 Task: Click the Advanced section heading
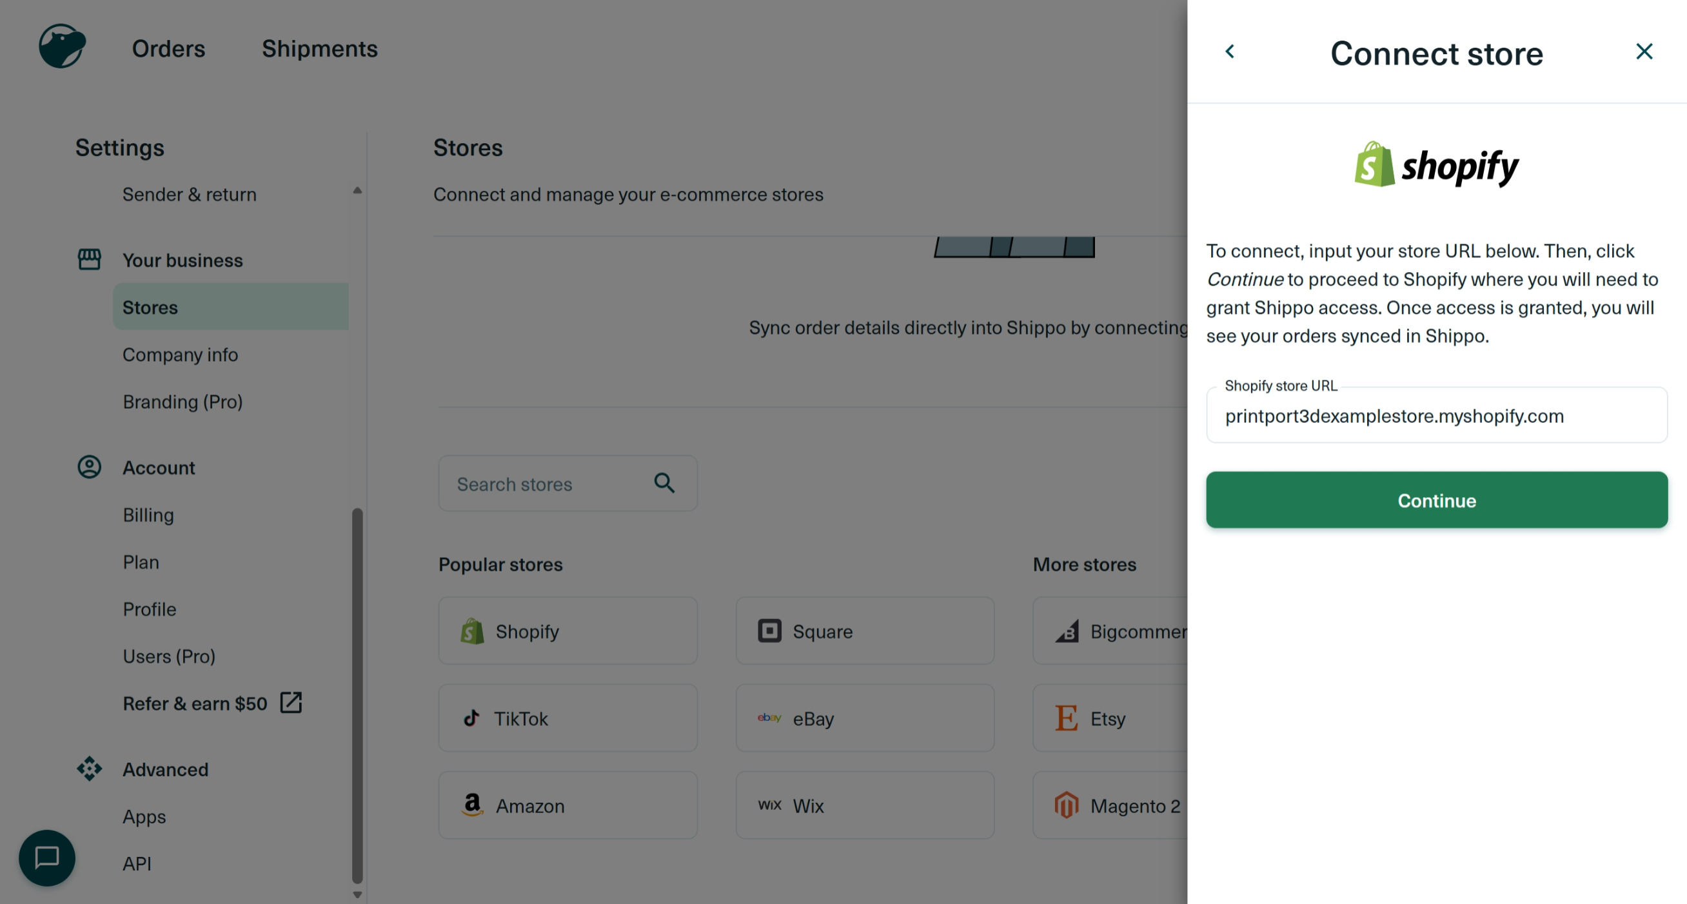click(166, 769)
